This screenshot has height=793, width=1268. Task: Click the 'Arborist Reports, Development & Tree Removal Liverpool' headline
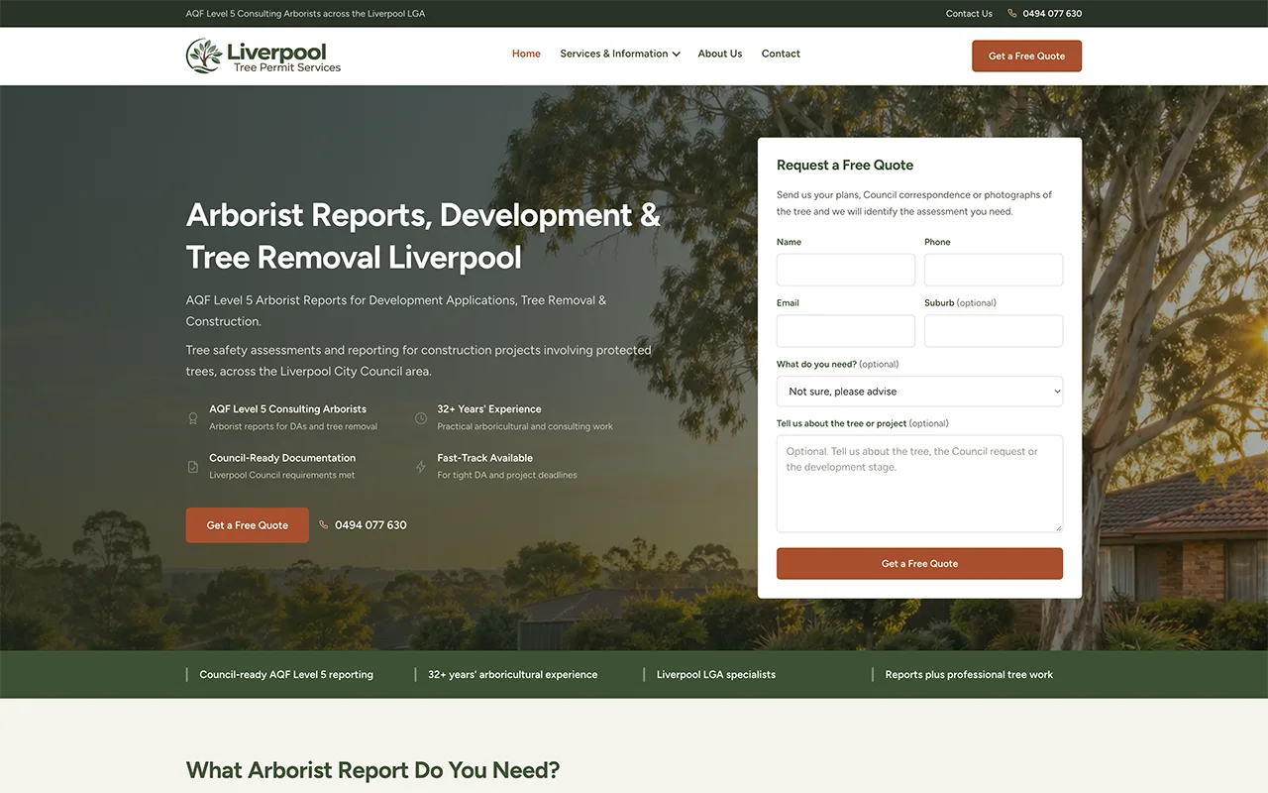[423, 236]
